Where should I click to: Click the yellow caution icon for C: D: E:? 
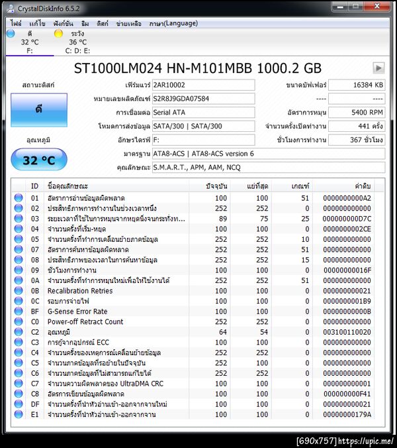(x=58, y=33)
